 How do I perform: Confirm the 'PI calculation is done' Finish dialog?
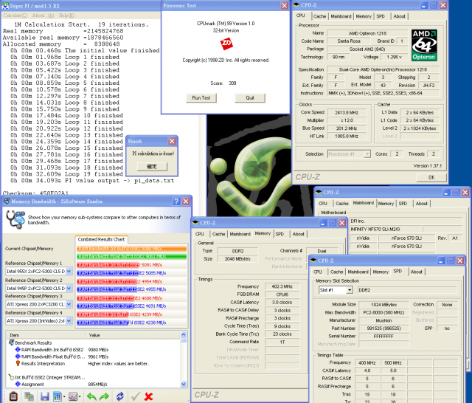(152, 167)
